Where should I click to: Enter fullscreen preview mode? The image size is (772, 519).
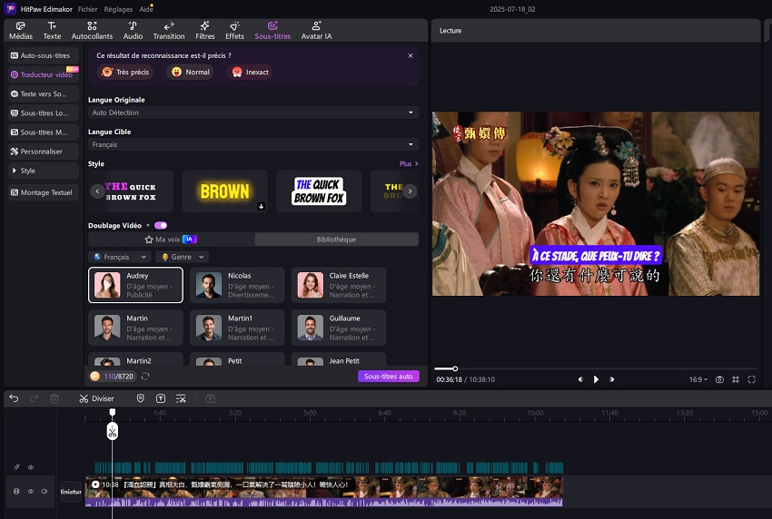coord(751,379)
